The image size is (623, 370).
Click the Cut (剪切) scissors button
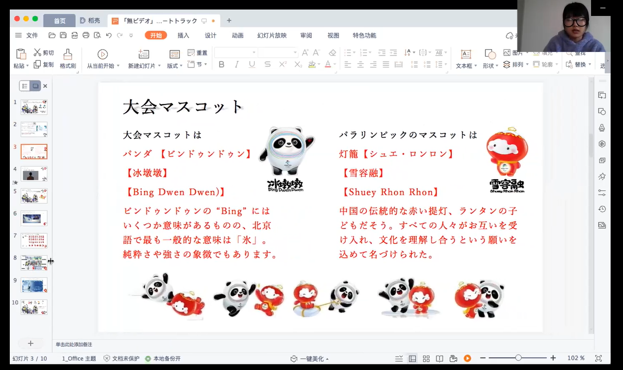tap(44, 52)
